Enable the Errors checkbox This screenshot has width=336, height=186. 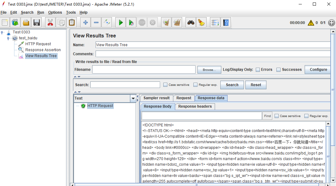[258, 70]
